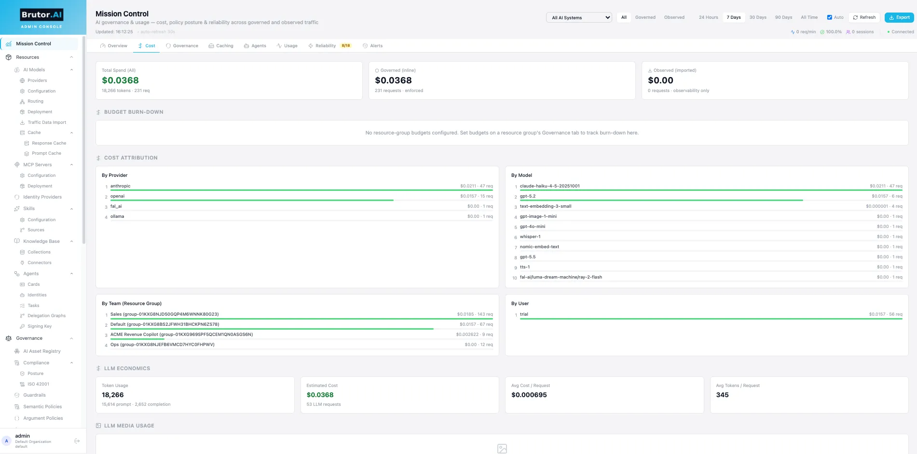Click the Total Spend (All) card
Viewport: 917px width, 454px height.
pyautogui.click(x=229, y=80)
